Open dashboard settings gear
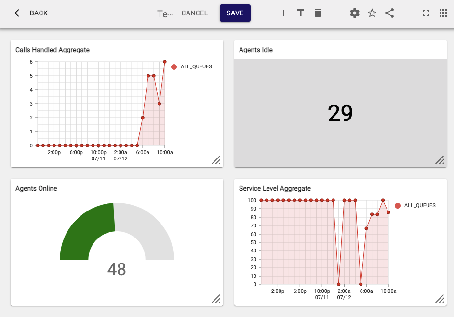 (355, 13)
